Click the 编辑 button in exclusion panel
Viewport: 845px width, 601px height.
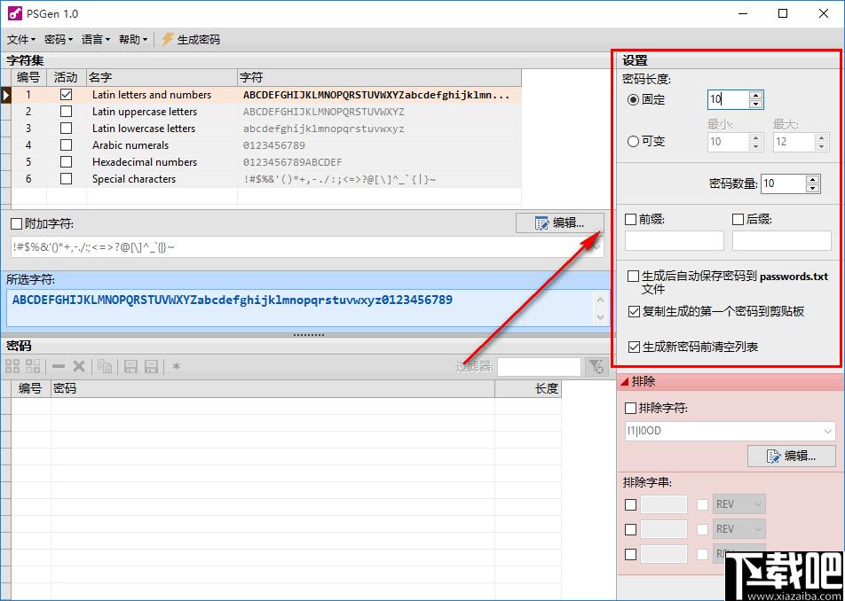point(792,456)
